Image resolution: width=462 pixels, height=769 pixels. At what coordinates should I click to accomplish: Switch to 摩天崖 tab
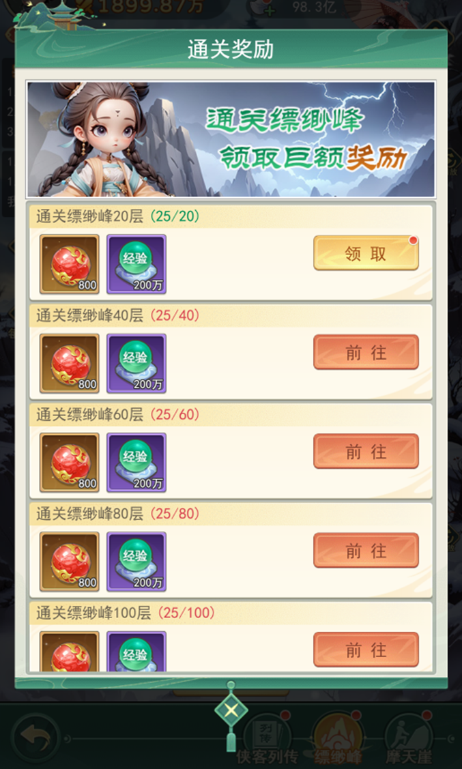click(409, 740)
